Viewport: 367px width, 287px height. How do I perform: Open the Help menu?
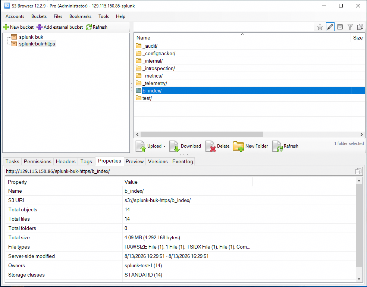pyautogui.click(x=120, y=16)
